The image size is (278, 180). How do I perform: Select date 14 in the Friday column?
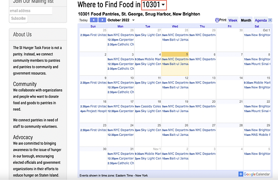(x=241, y=78)
